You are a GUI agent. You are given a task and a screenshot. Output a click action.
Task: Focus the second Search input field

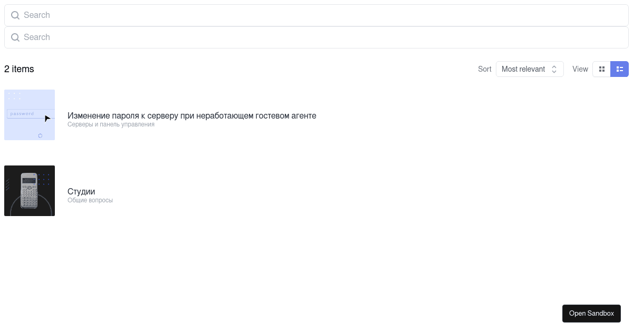coord(316,37)
